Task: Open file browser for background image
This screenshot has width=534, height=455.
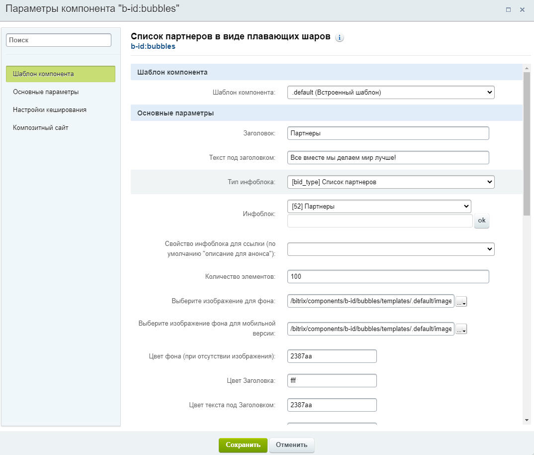Action: coord(461,302)
